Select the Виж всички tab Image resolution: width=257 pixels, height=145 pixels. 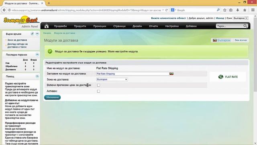tap(241, 40)
